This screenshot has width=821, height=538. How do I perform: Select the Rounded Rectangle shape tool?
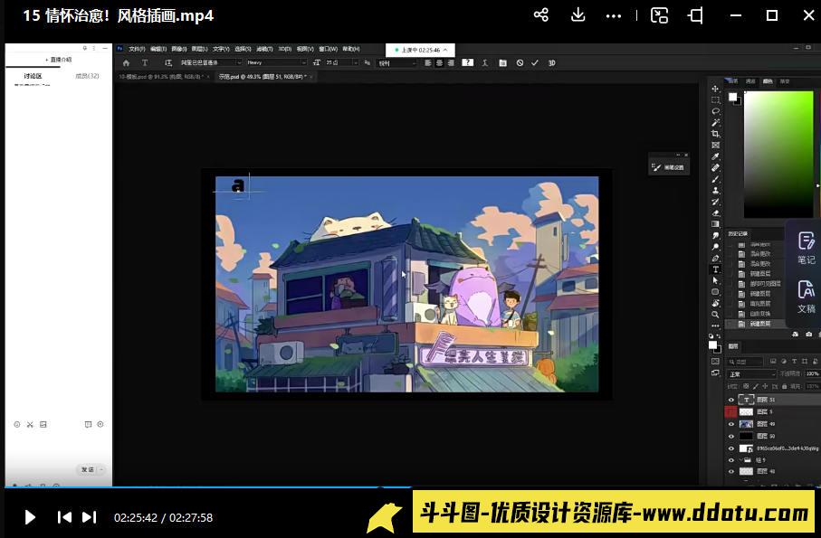coord(715,292)
